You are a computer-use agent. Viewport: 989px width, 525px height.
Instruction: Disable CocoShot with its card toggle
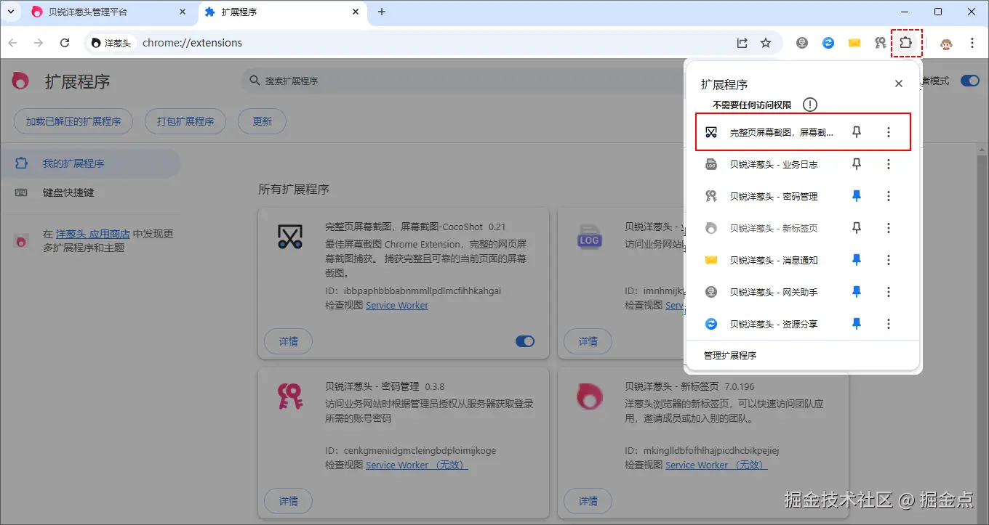524,341
